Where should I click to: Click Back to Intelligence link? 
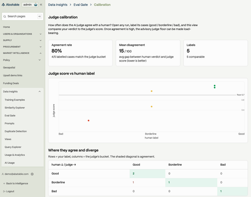click(x=16, y=183)
